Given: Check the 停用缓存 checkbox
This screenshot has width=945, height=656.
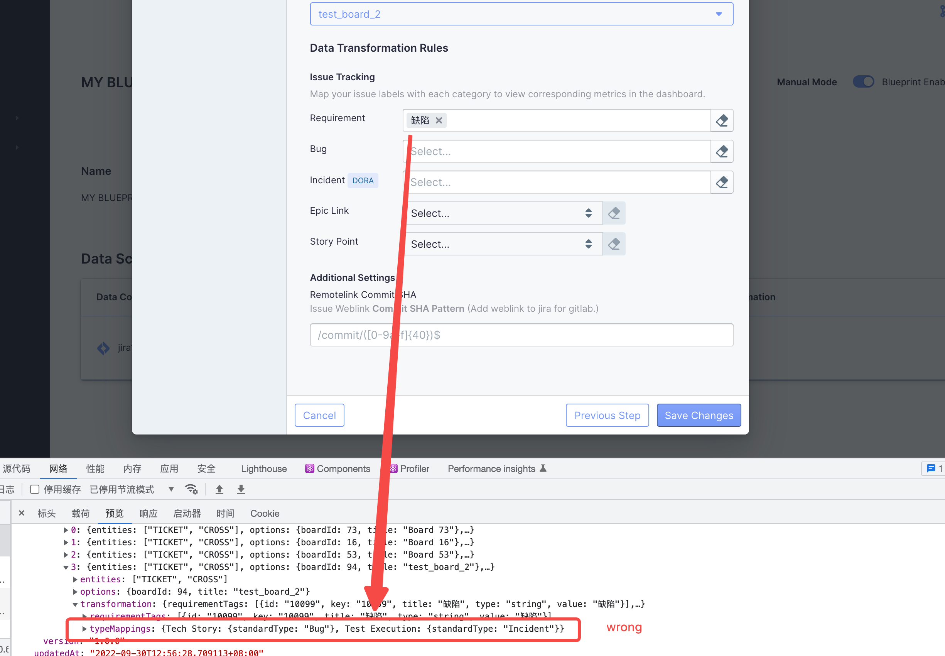Looking at the screenshot, I should pyautogui.click(x=35, y=489).
